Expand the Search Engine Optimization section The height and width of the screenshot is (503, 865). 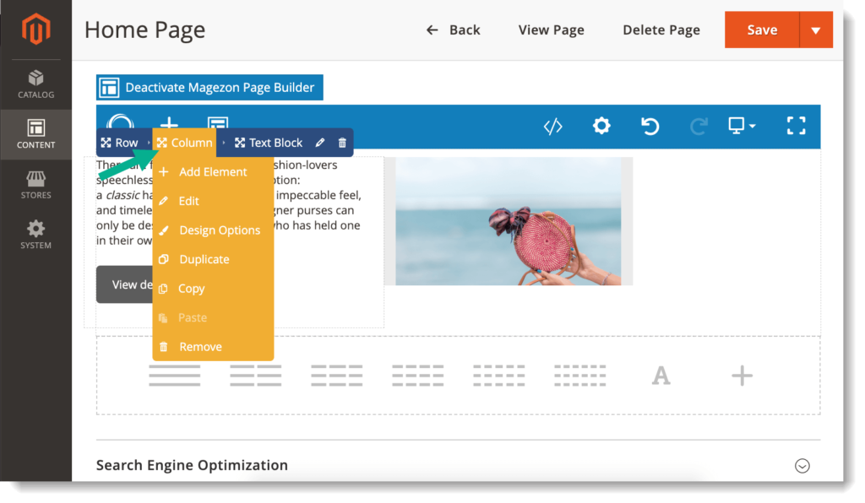coord(802,466)
